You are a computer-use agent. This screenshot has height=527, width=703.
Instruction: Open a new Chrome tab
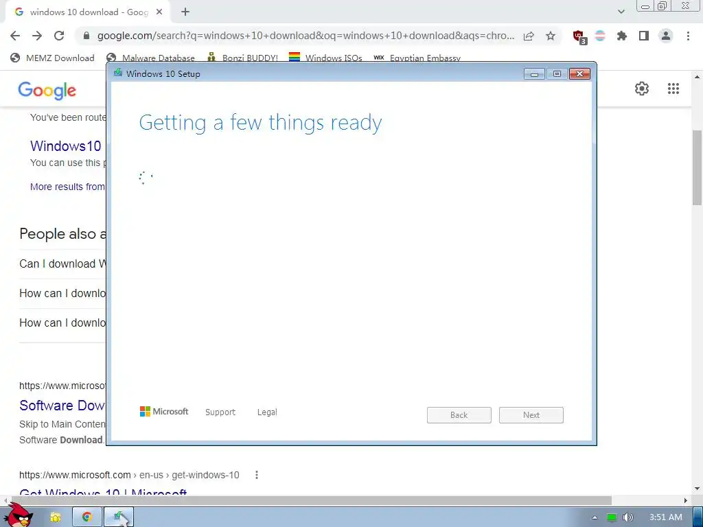(x=185, y=12)
